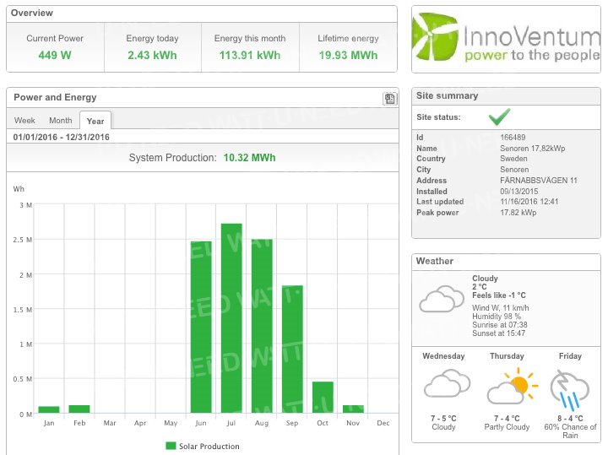Click the September production bar
The image size is (608, 455).
[292, 349]
